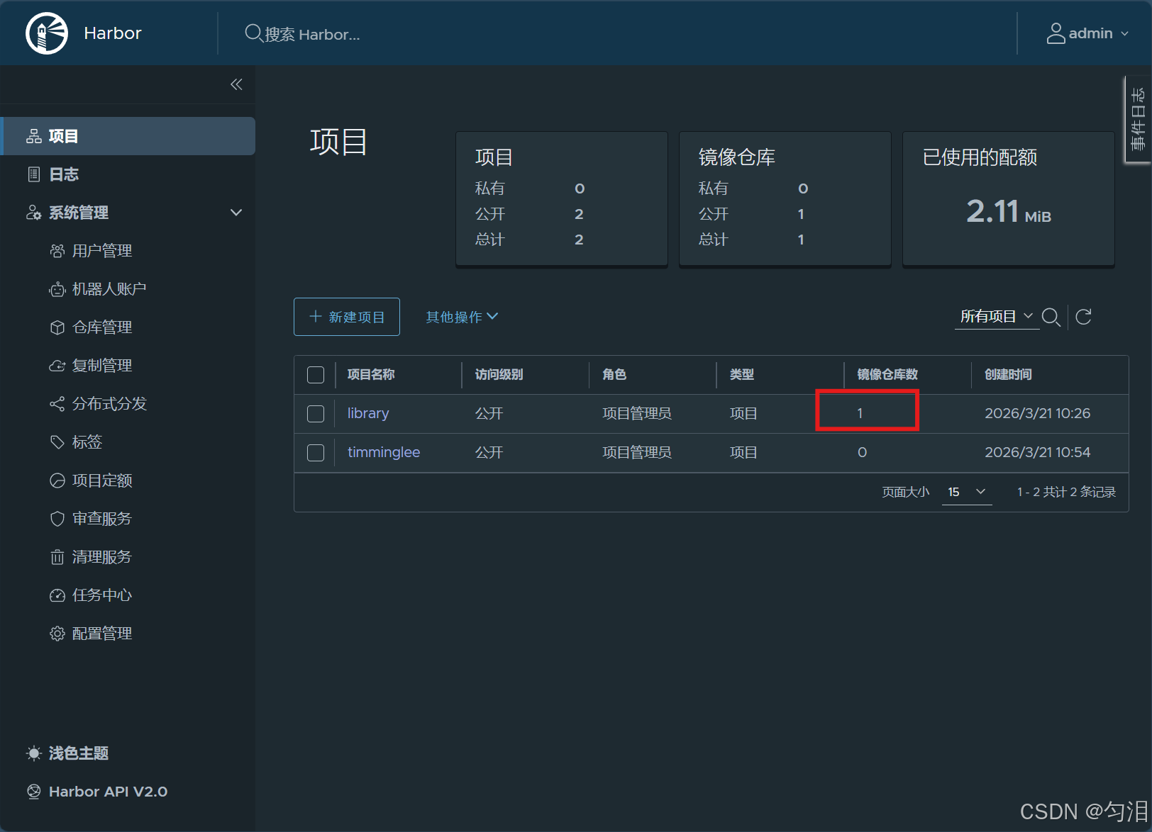1152x832 pixels.
Task: Sort by 镜像仓库数 column header
Action: pyautogui.click(x=887, y=374)
